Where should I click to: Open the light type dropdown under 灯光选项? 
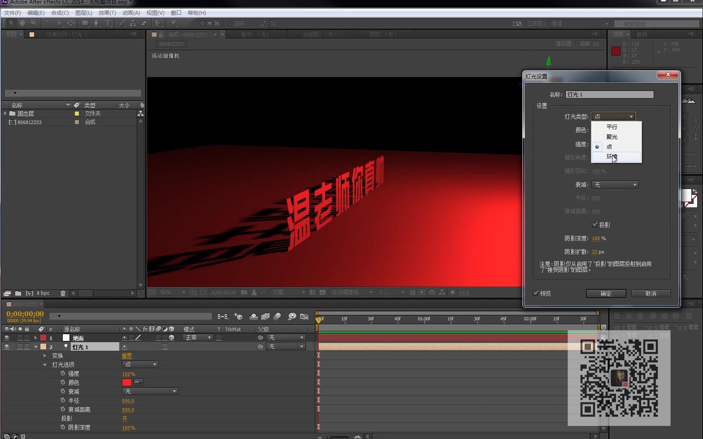click(140, 365)
